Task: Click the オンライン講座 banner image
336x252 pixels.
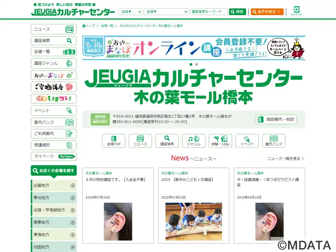Action: click(x=194, y=48)
